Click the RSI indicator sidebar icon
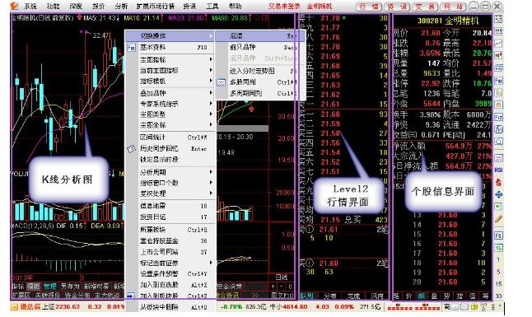 coord(498,170)
